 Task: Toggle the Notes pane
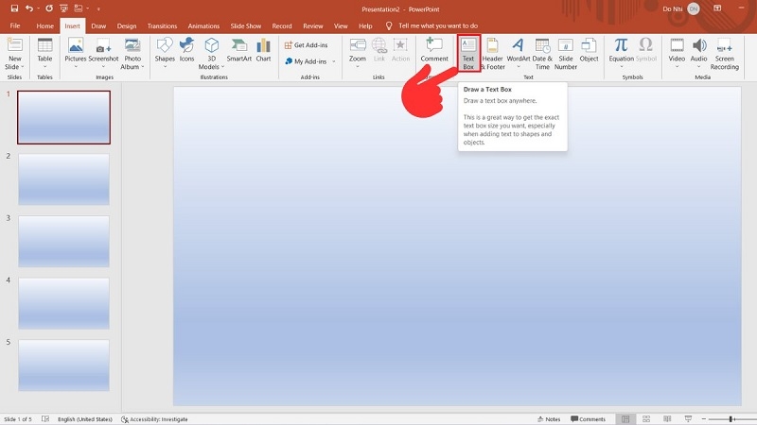(x=549, y=419)
